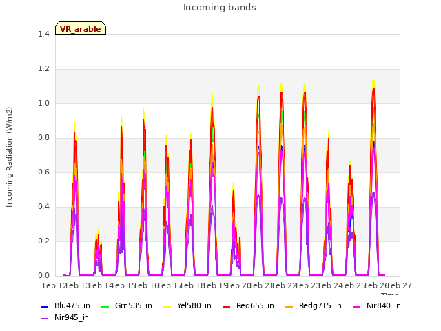The width and height of the screenshot is (441, 331).
Task: Click the 0.8 y-axis tick label
Action: (43, 138)
